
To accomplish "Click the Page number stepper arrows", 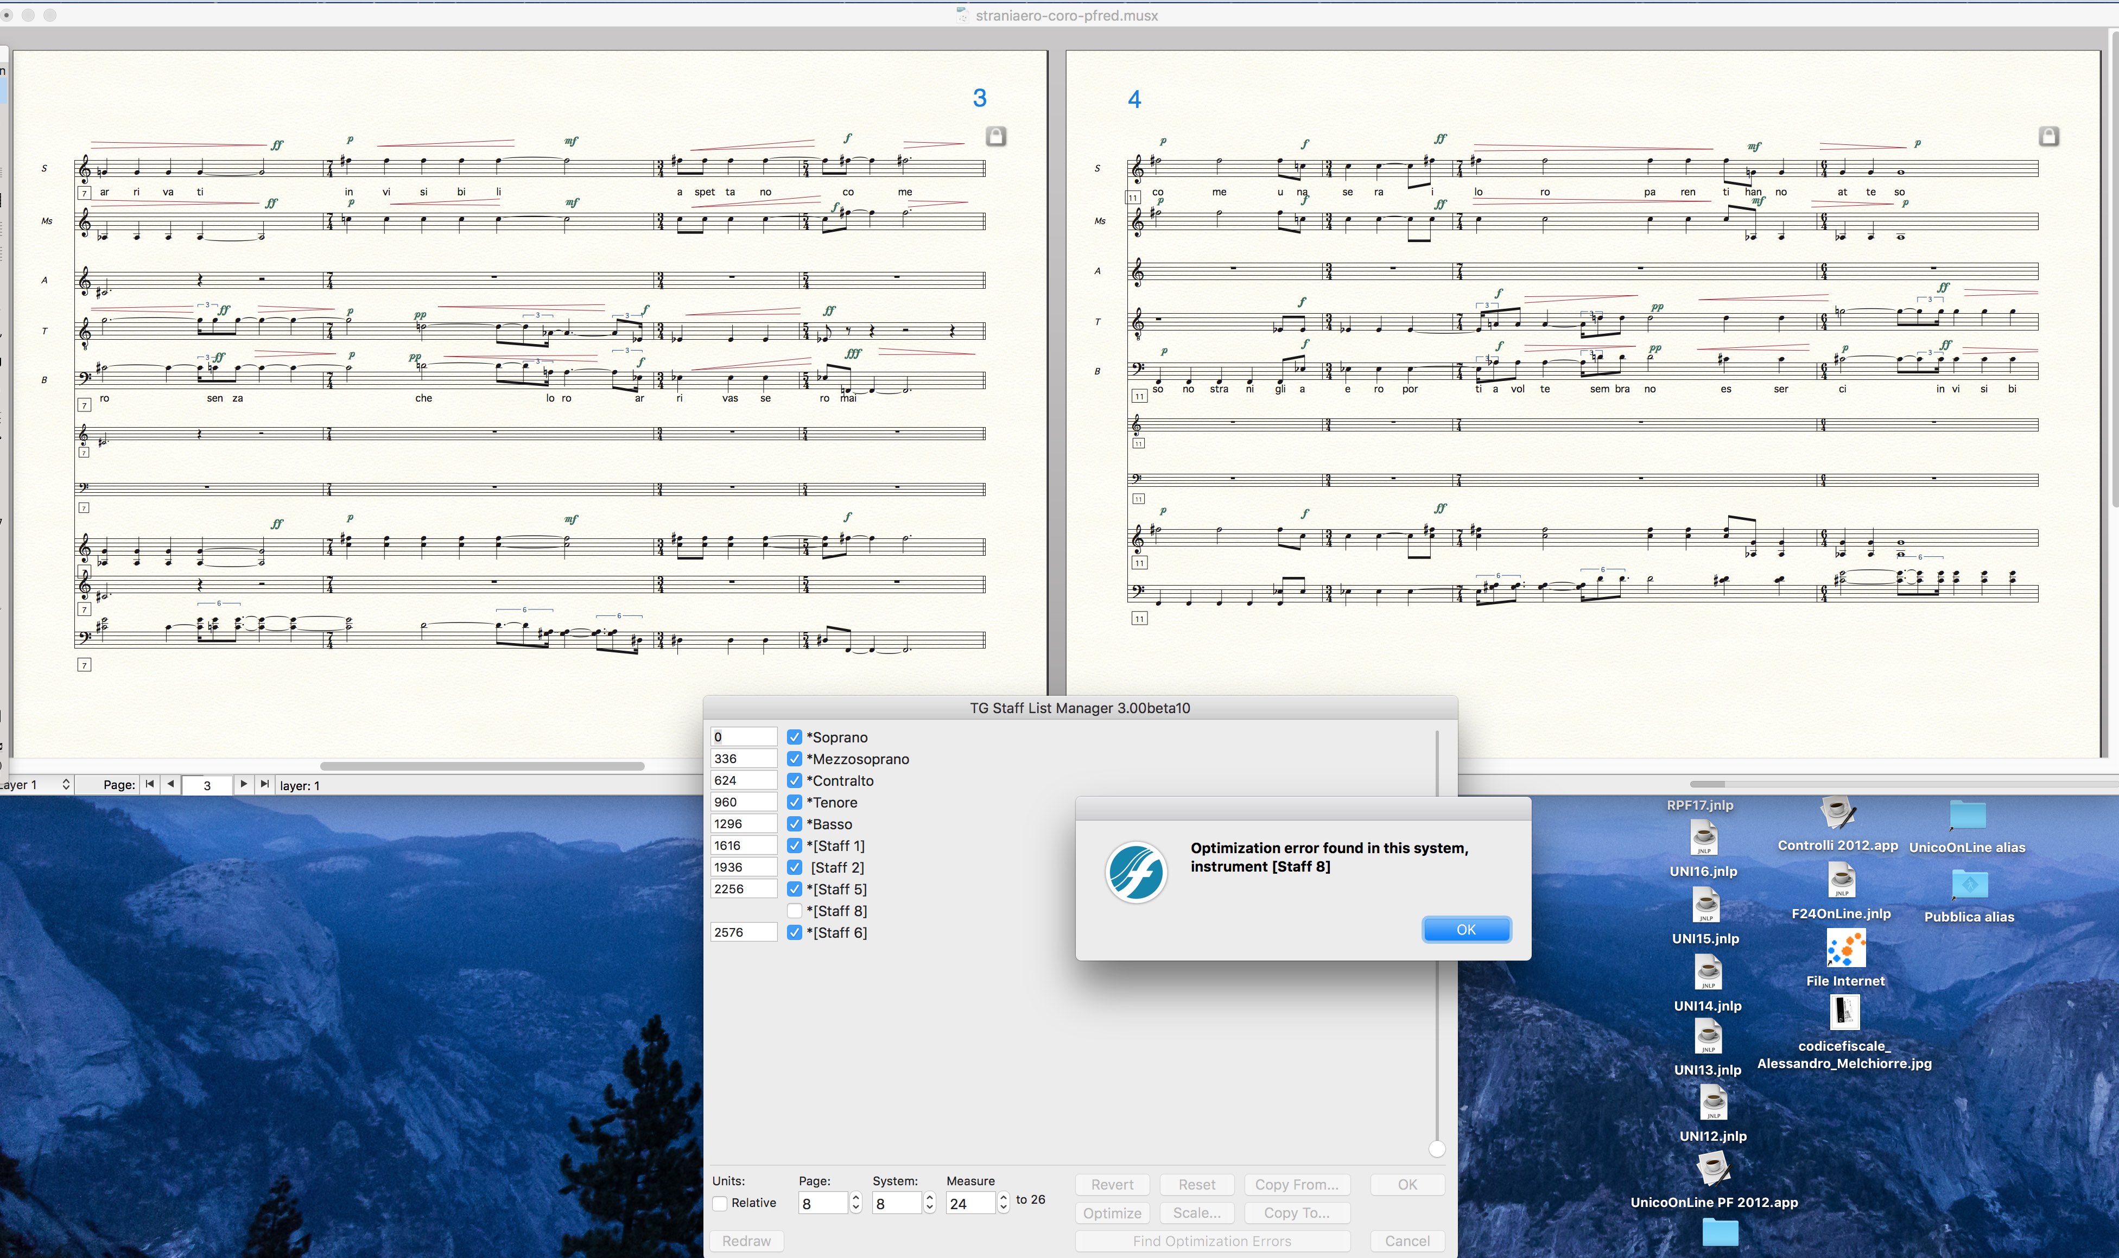I will coord(855,1203).
